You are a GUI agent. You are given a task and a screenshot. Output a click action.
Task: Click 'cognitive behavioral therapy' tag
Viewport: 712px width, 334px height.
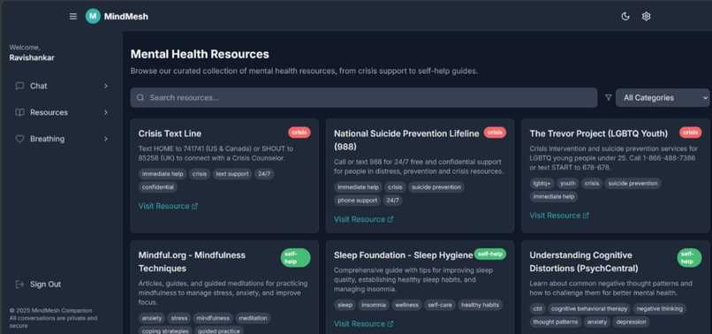589,308
